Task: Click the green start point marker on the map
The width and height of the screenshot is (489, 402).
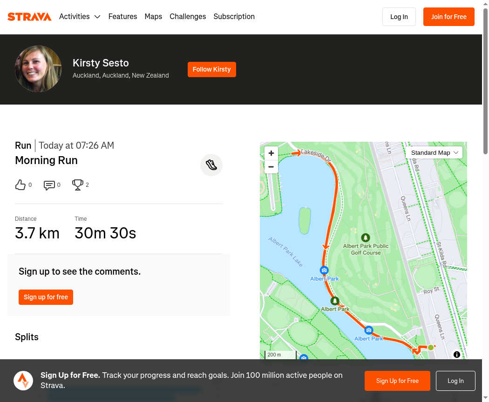Action: pyautogui.click(x=431, y=348)
